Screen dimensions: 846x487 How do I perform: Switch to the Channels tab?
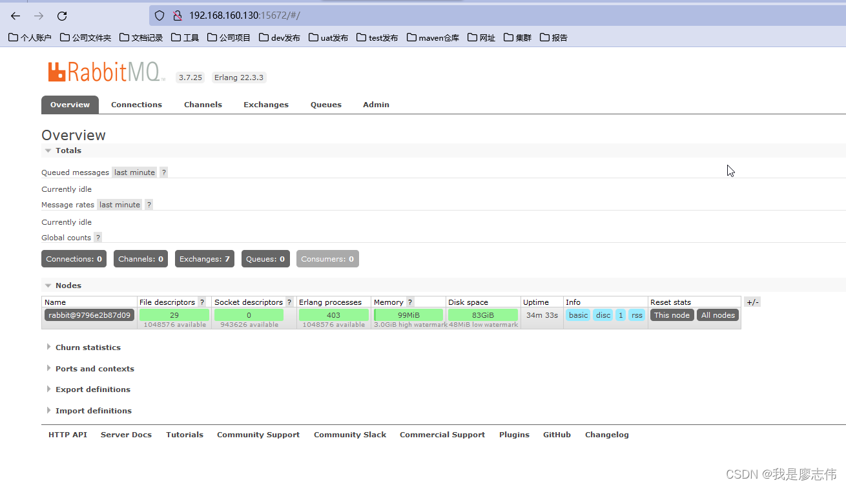(203, 105)
